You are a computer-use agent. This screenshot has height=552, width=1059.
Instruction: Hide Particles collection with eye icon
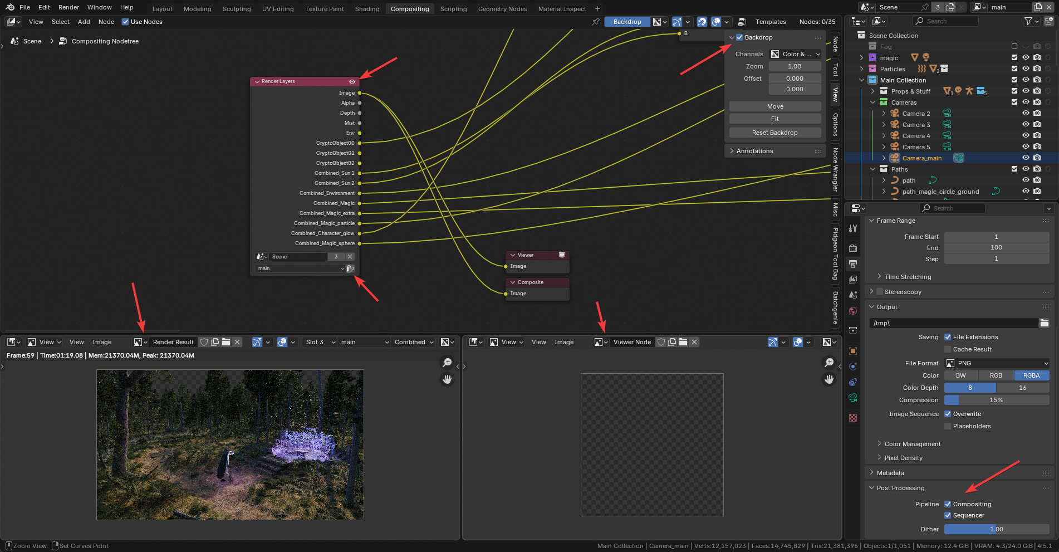(x=1026, y=69)
